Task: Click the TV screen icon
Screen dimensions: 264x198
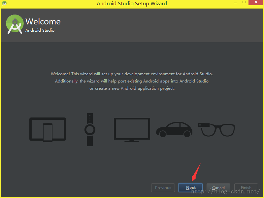Action: [x=132, y=130]
